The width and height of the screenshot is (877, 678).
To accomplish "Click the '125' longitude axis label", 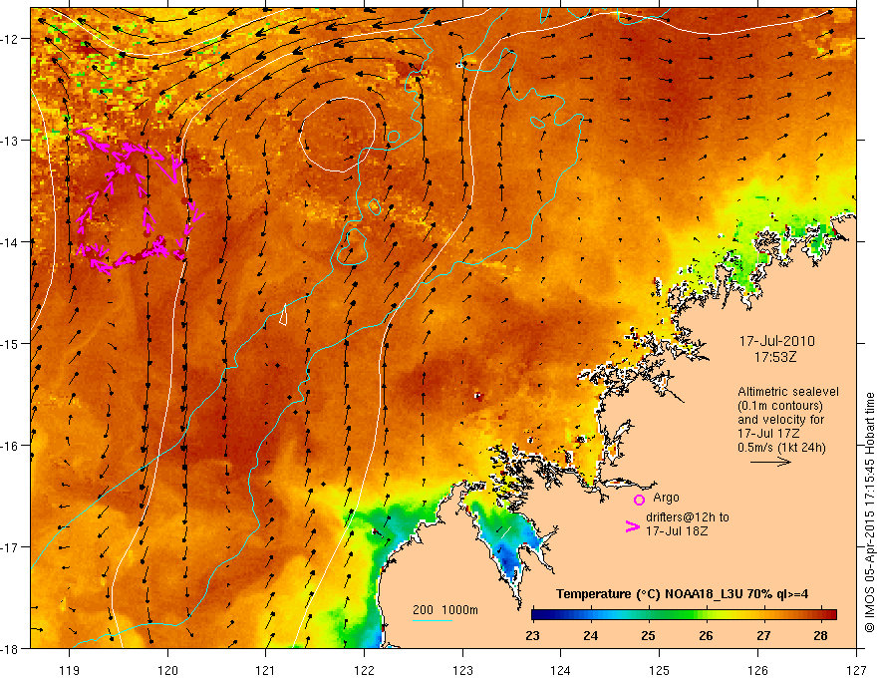I will coord(660,670).
